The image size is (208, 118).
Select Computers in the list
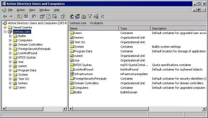coord(81,88)
